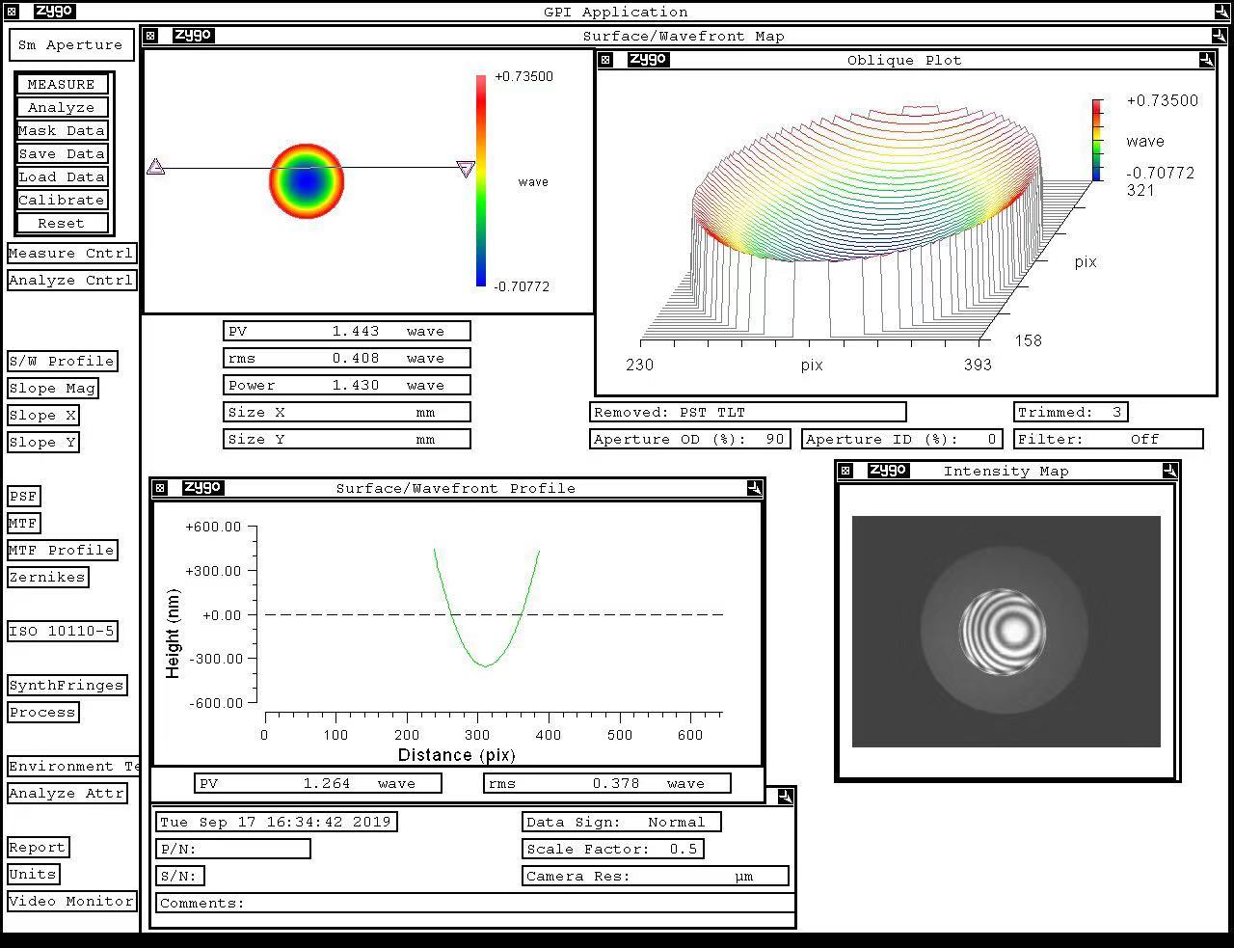Click the profile rms 0.378 wave result
Image resolution: width=1234 pixels, height=948 pixels.
click(607, 784)
